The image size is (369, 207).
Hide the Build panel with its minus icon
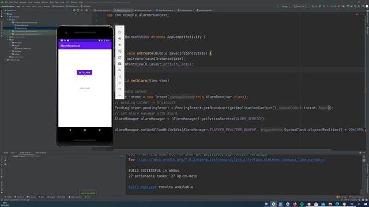point(364,152)
